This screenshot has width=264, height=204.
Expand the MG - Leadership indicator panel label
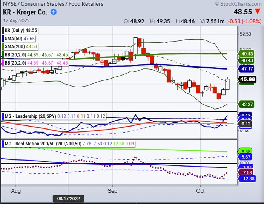click(x=24, y=116)
